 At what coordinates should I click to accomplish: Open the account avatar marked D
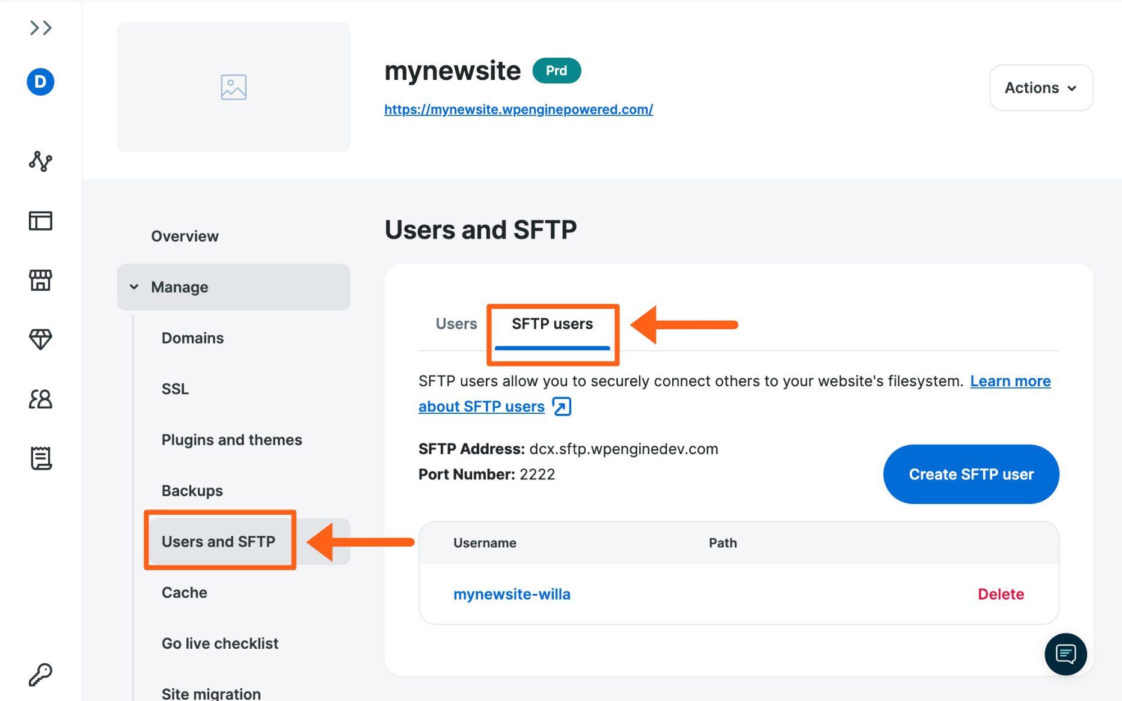click(x=40, y=82)
